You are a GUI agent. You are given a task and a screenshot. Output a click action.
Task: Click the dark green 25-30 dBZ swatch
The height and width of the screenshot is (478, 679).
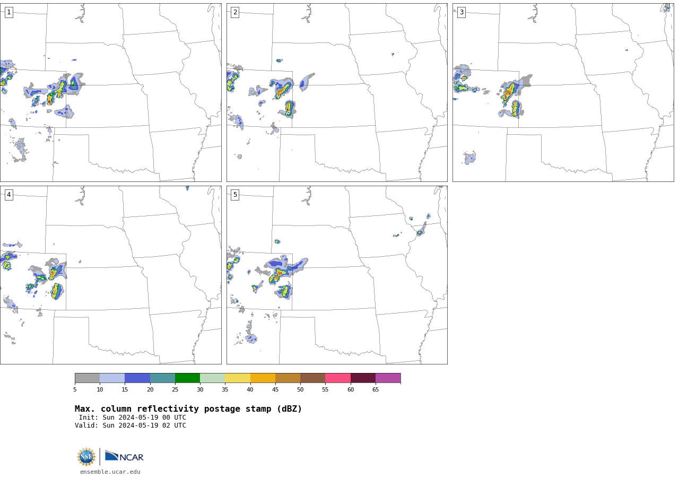pos(187,378)
